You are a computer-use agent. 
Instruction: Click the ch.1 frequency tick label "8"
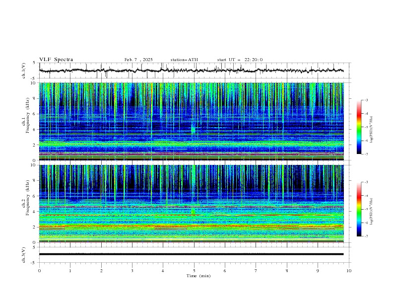click(35, 98)
